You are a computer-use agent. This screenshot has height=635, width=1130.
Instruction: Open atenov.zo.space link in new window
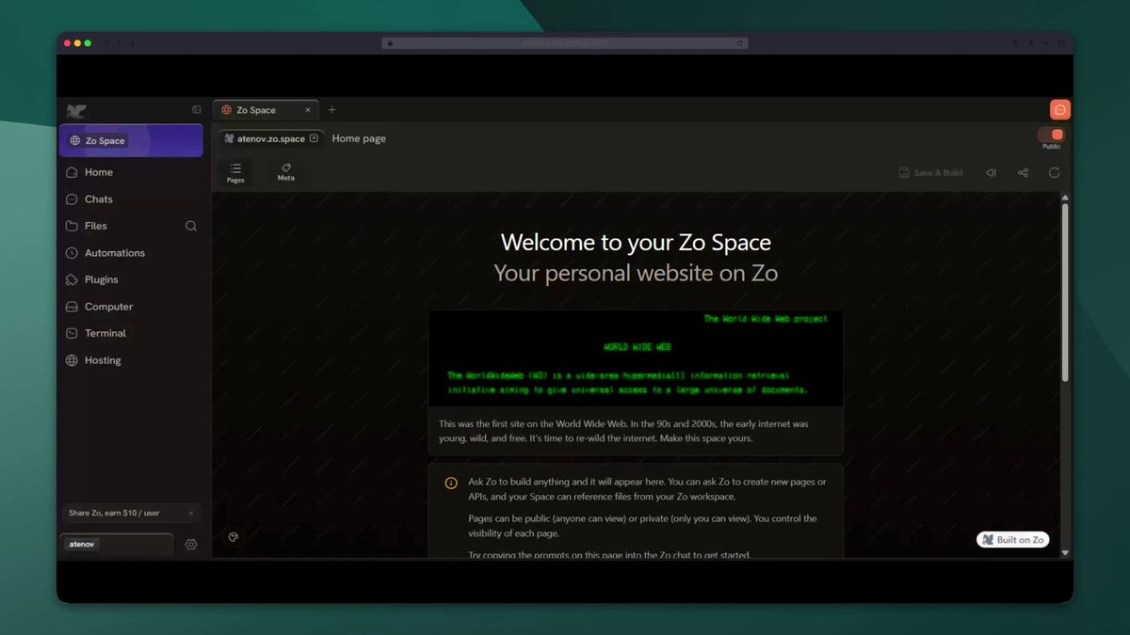pos(272,138)
